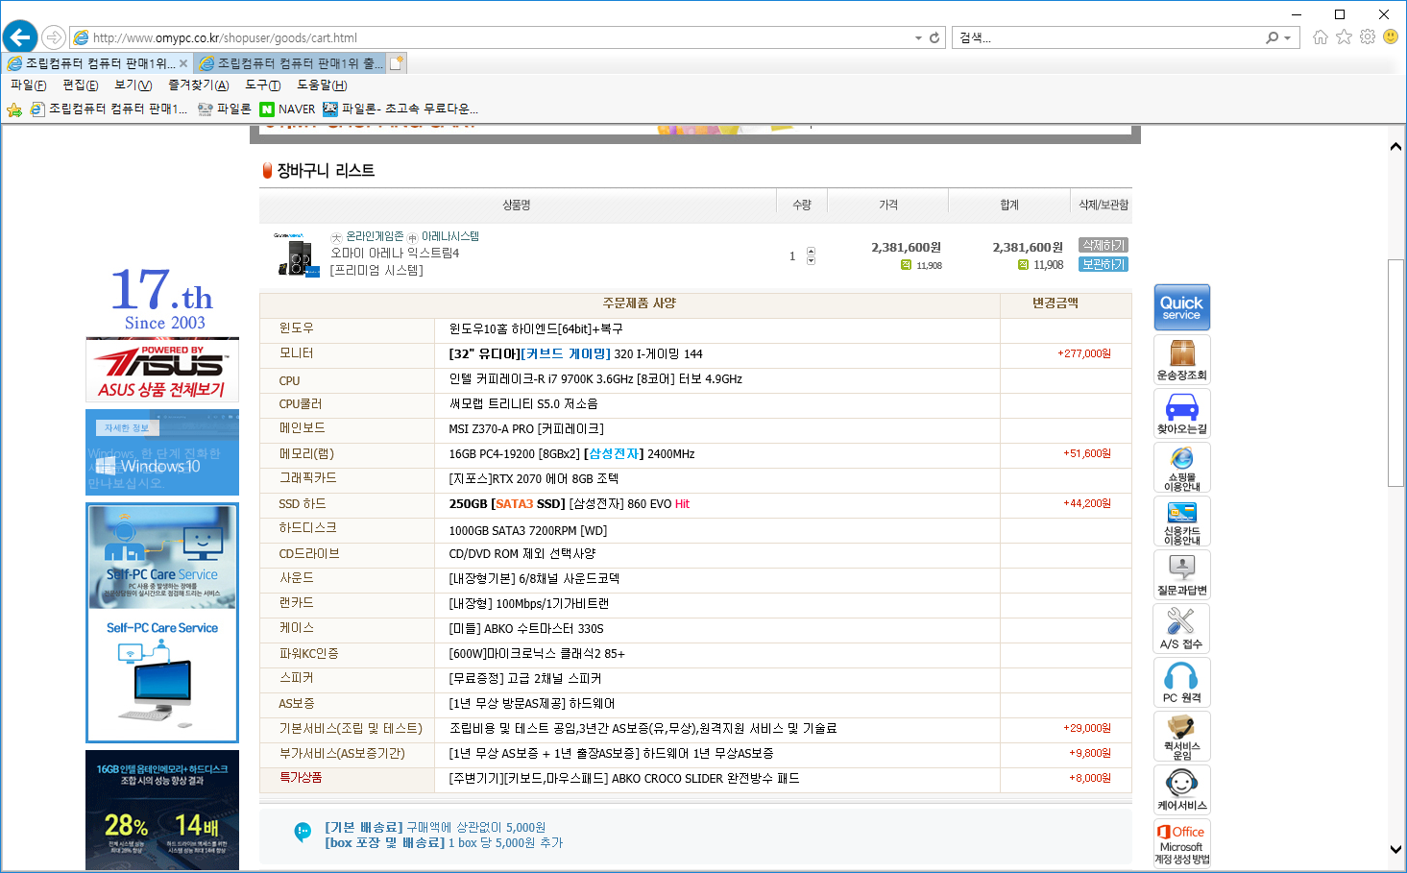
Task: Open the Windows10 banner
Action: point(162,452)
